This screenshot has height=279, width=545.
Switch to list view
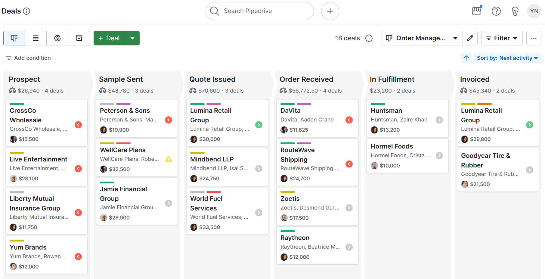point(36,38)
